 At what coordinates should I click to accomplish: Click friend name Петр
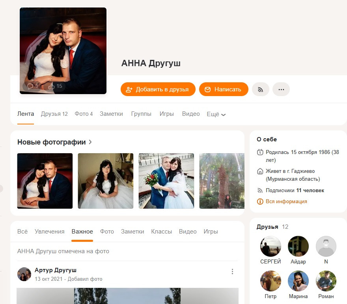coord(271,296)
